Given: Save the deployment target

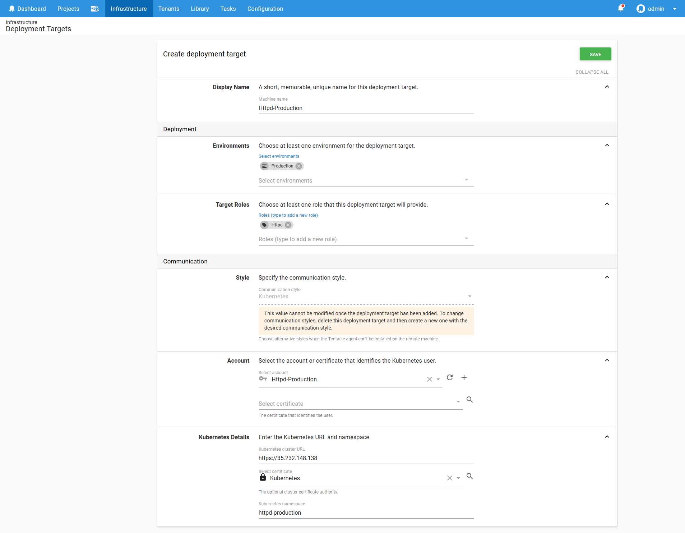Looking at the screenshot, I should pos(595,54).
